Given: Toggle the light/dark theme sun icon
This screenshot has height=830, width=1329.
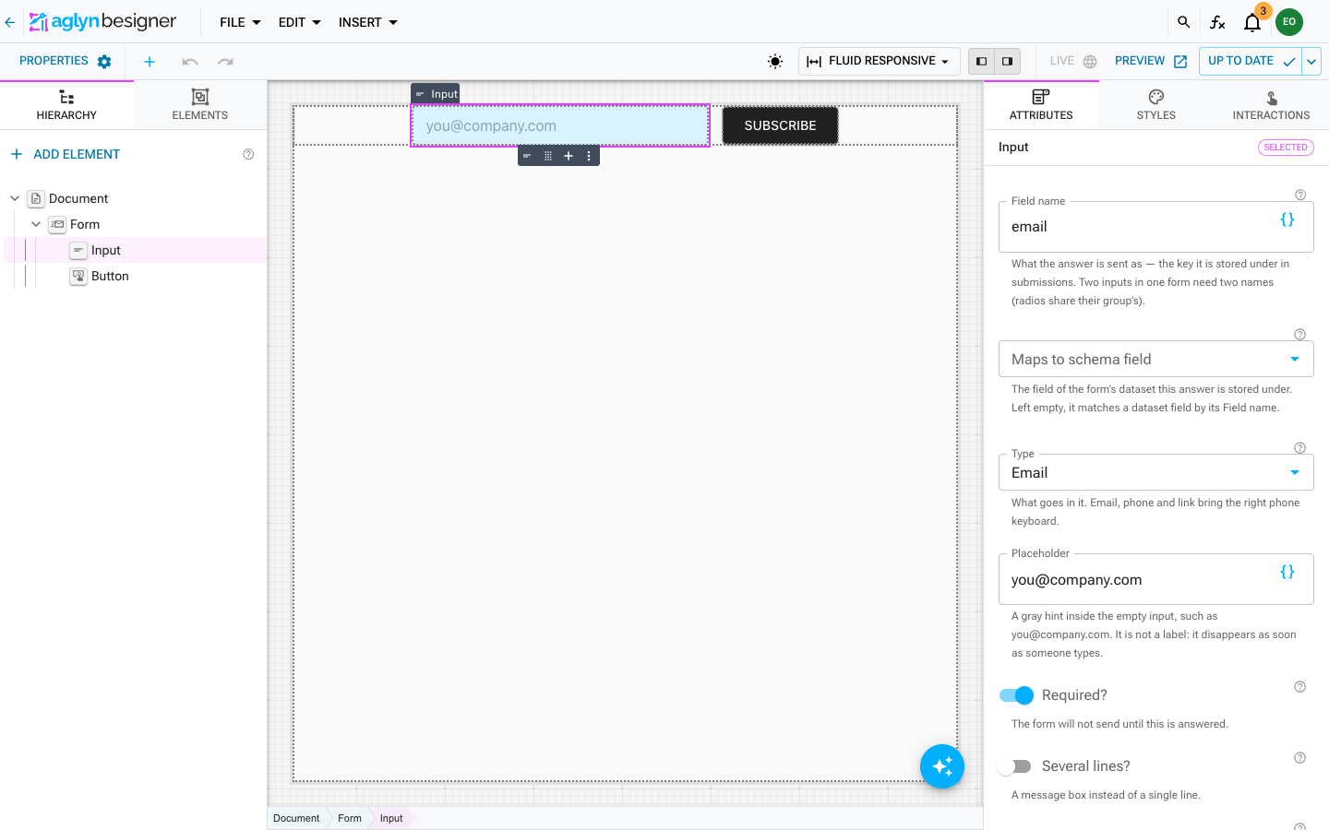Looking at the screenshot, I should (775, 62).
